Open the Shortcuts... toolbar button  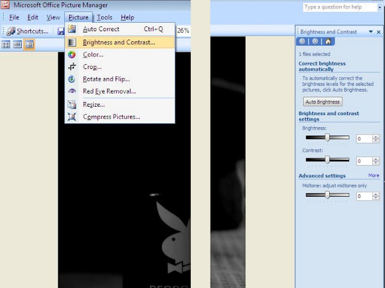pos(28,31)
